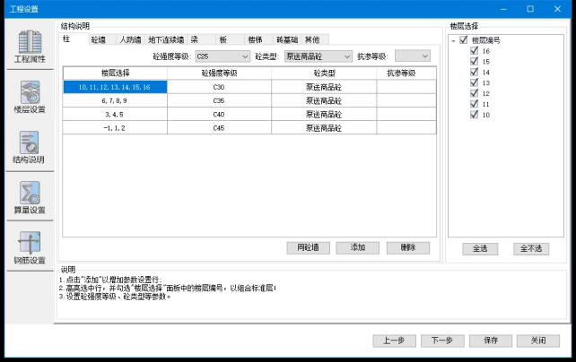This screenshot has height=362, width=576.
Task: Uncheck floor 13 in 楼层选择
Action: tap(473, 83)
